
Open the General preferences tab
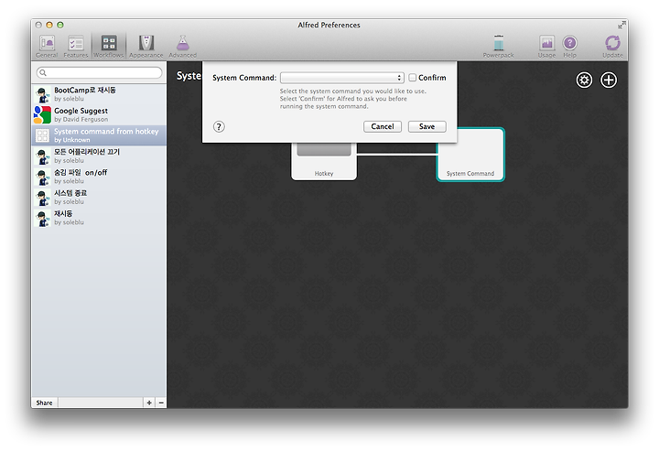click(47, 46)
